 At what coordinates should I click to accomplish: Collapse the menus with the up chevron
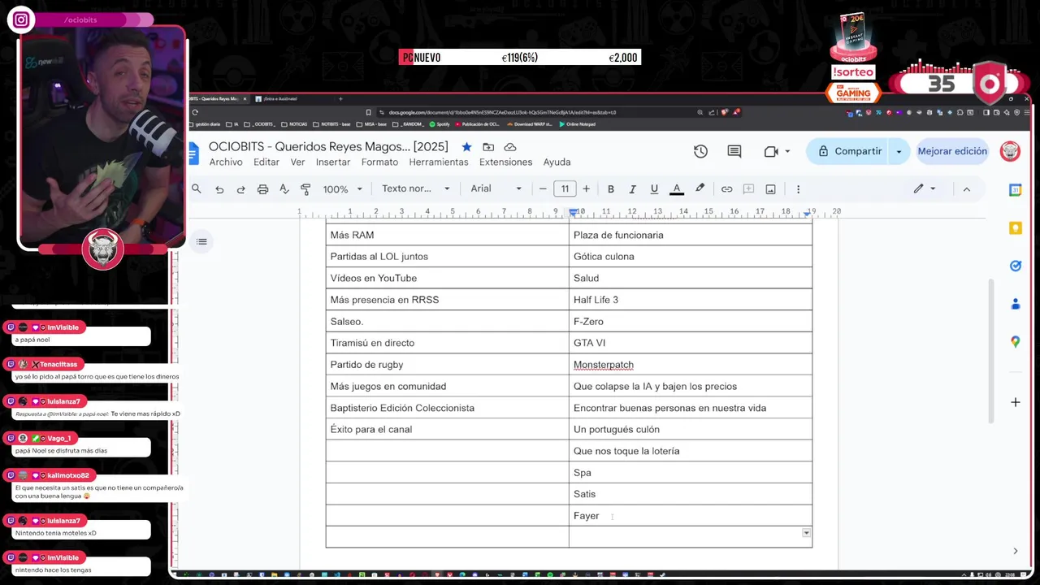click(966, 188)
